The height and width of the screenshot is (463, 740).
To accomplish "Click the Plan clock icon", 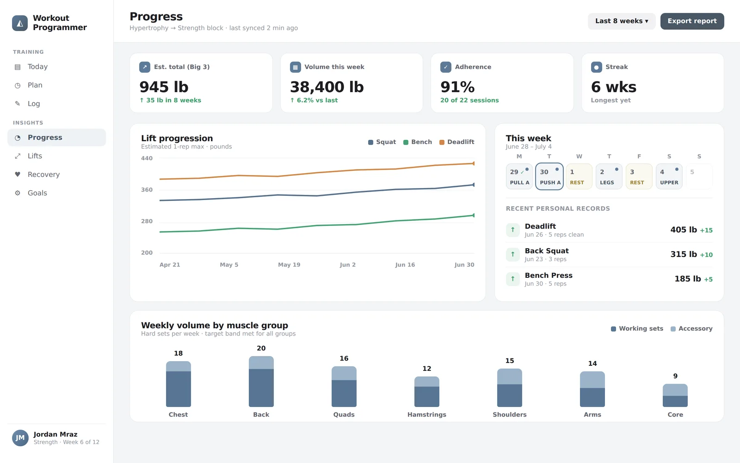I will (x=18, y=85).
